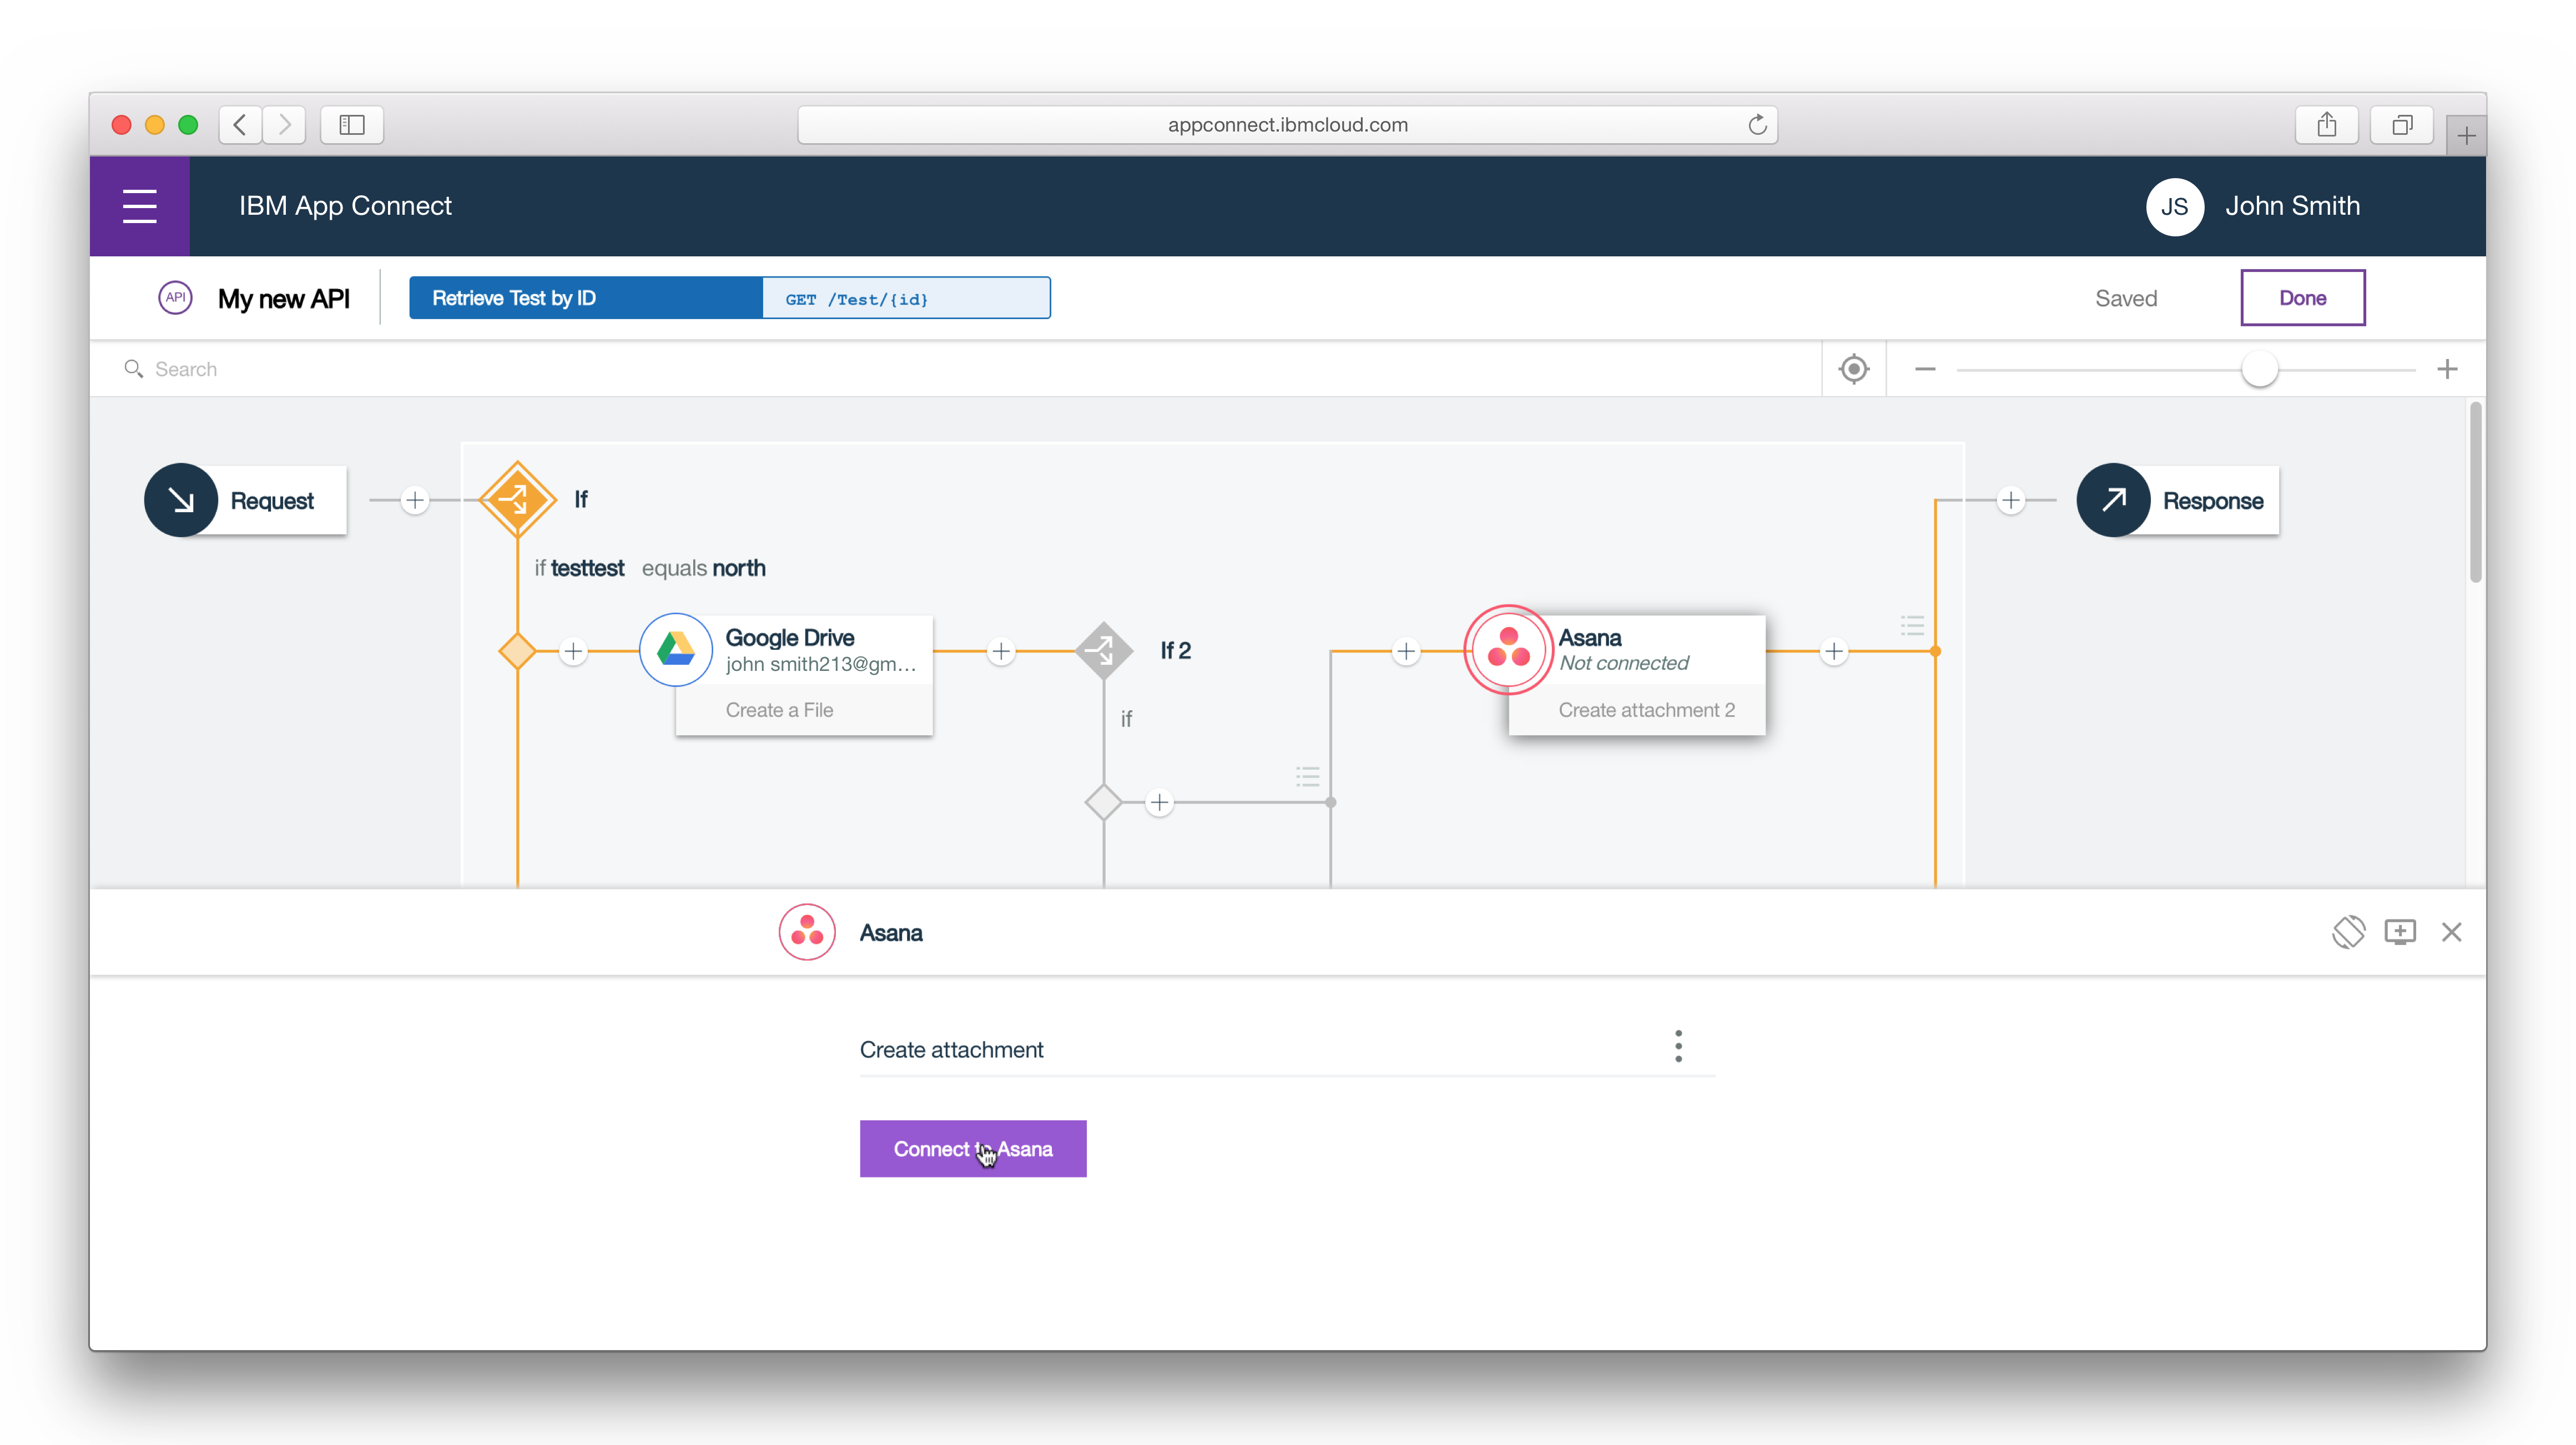The height and width of the screenshot is (1445, 2576).
Task: Select the Google Drive node icon
Action: point(676,650)
